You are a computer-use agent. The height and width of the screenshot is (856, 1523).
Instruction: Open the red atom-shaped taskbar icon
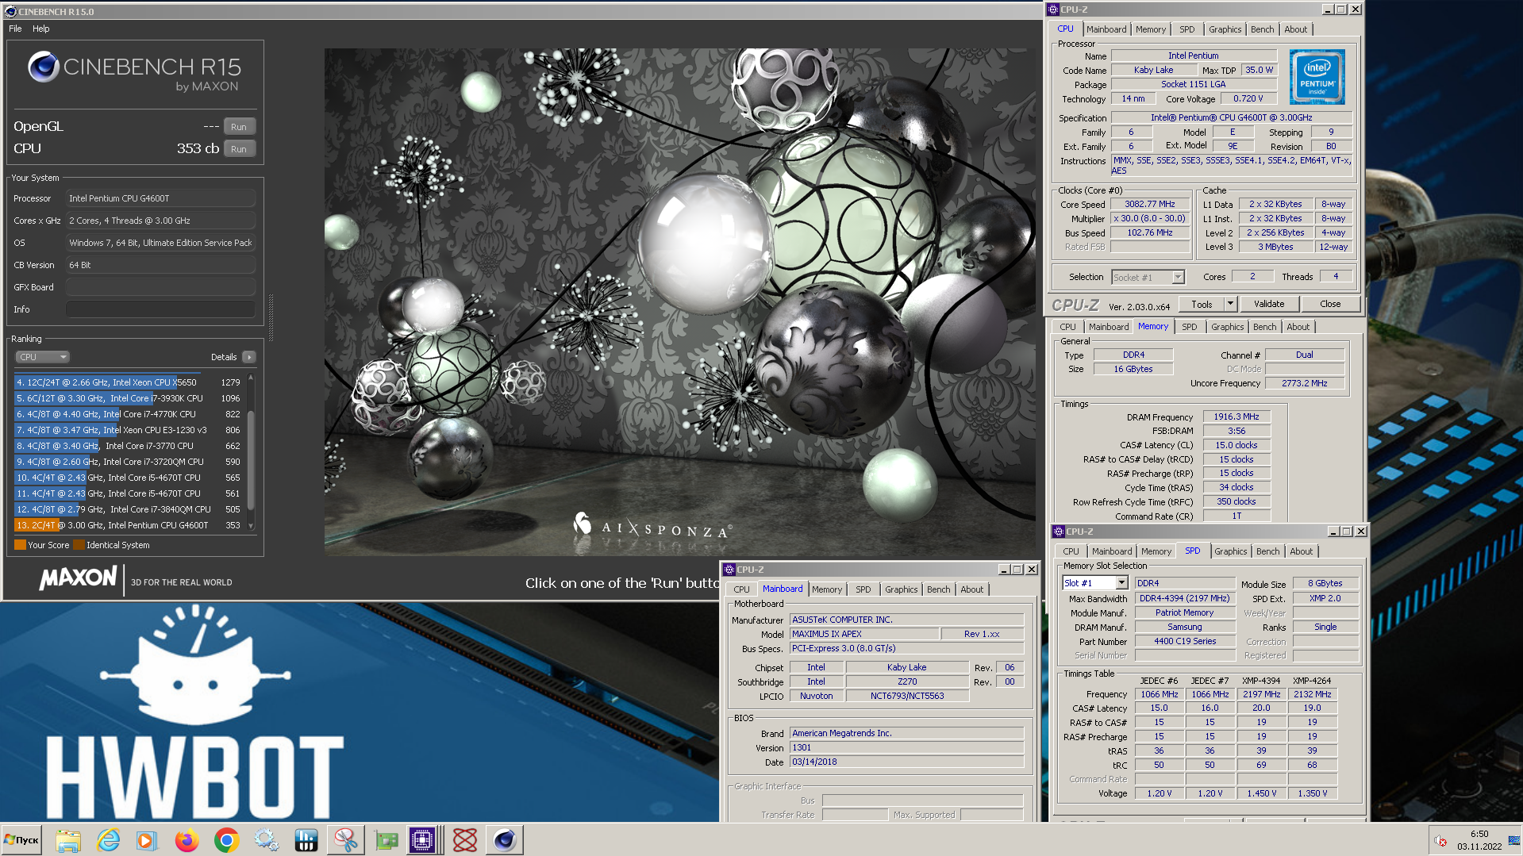coord(465,840)
